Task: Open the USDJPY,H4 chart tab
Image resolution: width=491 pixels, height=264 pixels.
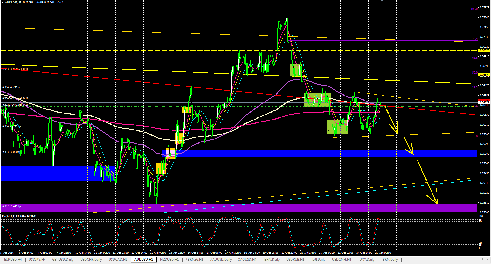Action: pos(37,260)
